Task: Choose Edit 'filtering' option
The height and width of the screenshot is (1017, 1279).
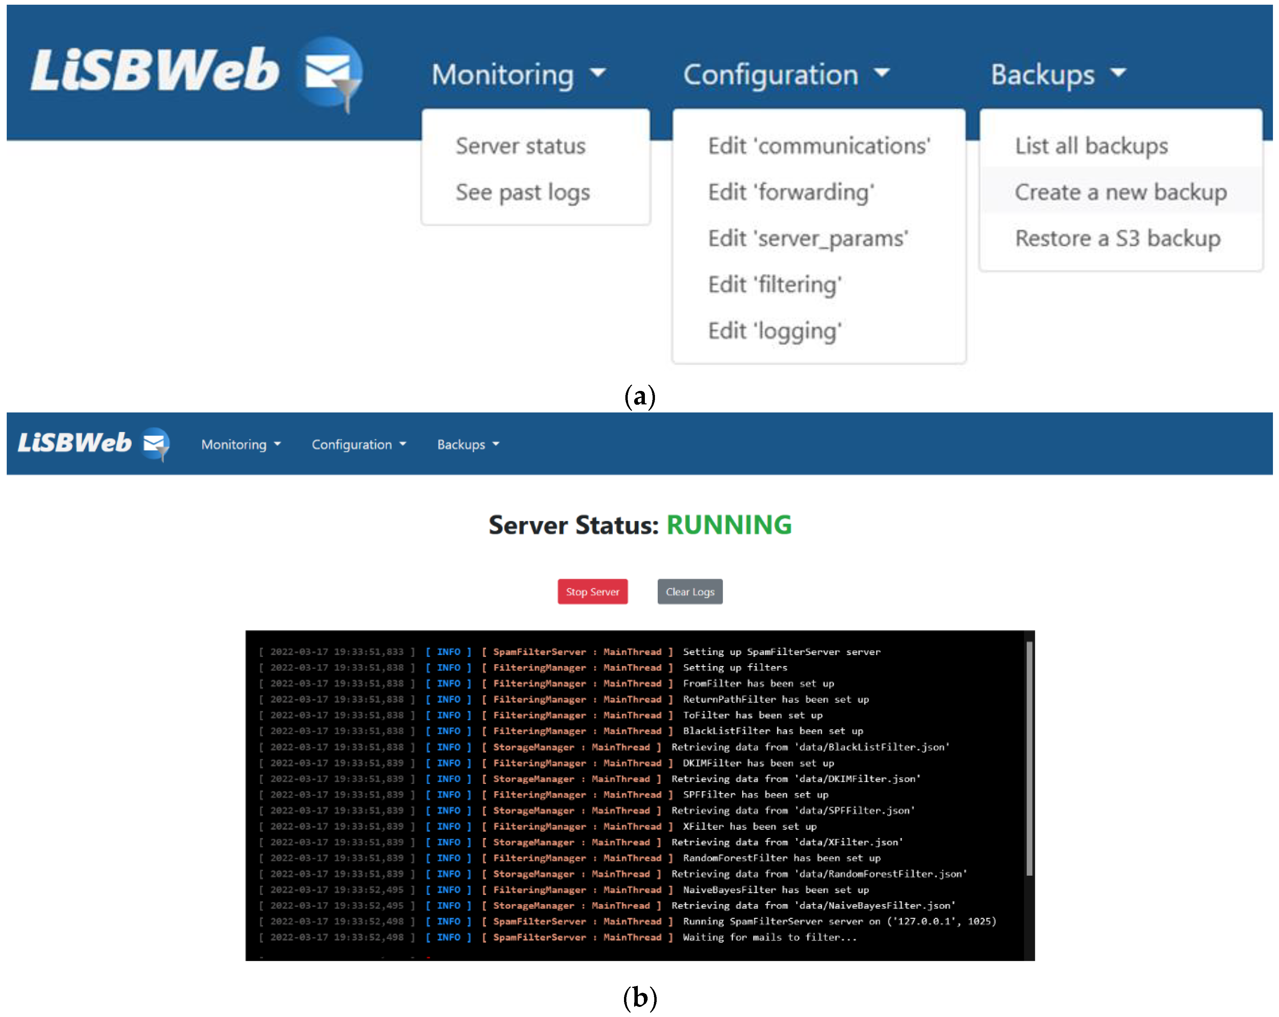Action: (775, 285)
